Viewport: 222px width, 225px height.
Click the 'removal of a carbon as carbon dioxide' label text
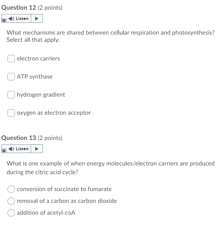67,201
